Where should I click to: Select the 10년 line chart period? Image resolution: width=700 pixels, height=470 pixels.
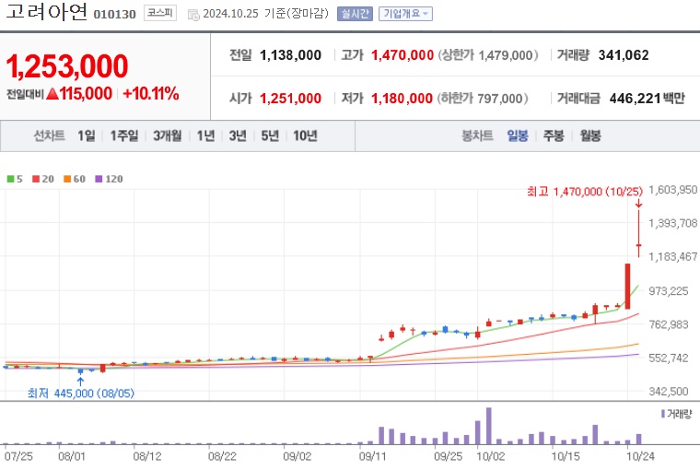point(306,135)
